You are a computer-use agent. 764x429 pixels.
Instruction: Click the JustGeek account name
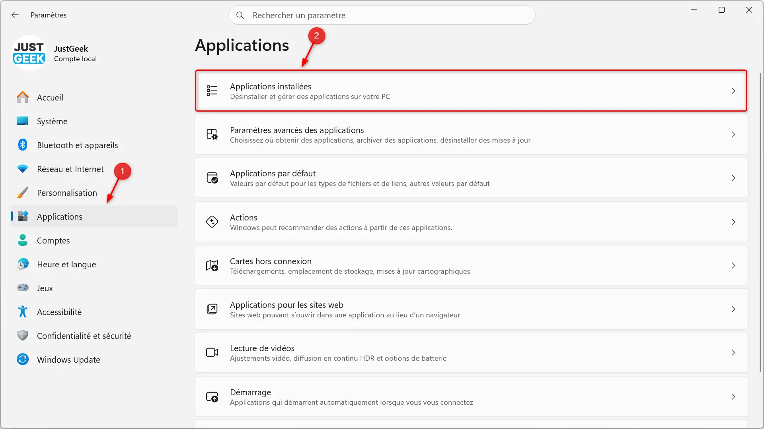click(x=71, y=48)
